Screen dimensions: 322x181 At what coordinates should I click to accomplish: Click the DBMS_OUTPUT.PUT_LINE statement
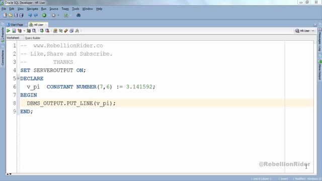[71, 103]
